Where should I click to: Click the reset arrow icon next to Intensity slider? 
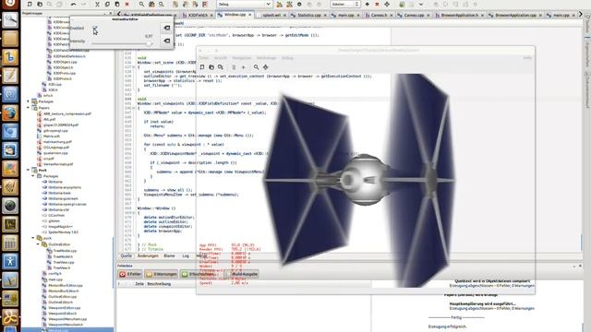[166, 41]
